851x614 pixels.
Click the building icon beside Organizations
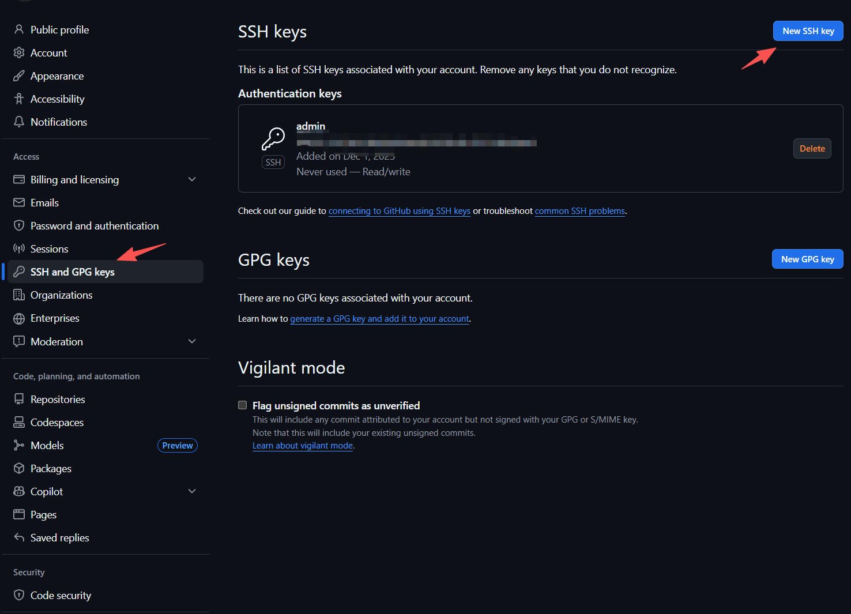[19, 295]
